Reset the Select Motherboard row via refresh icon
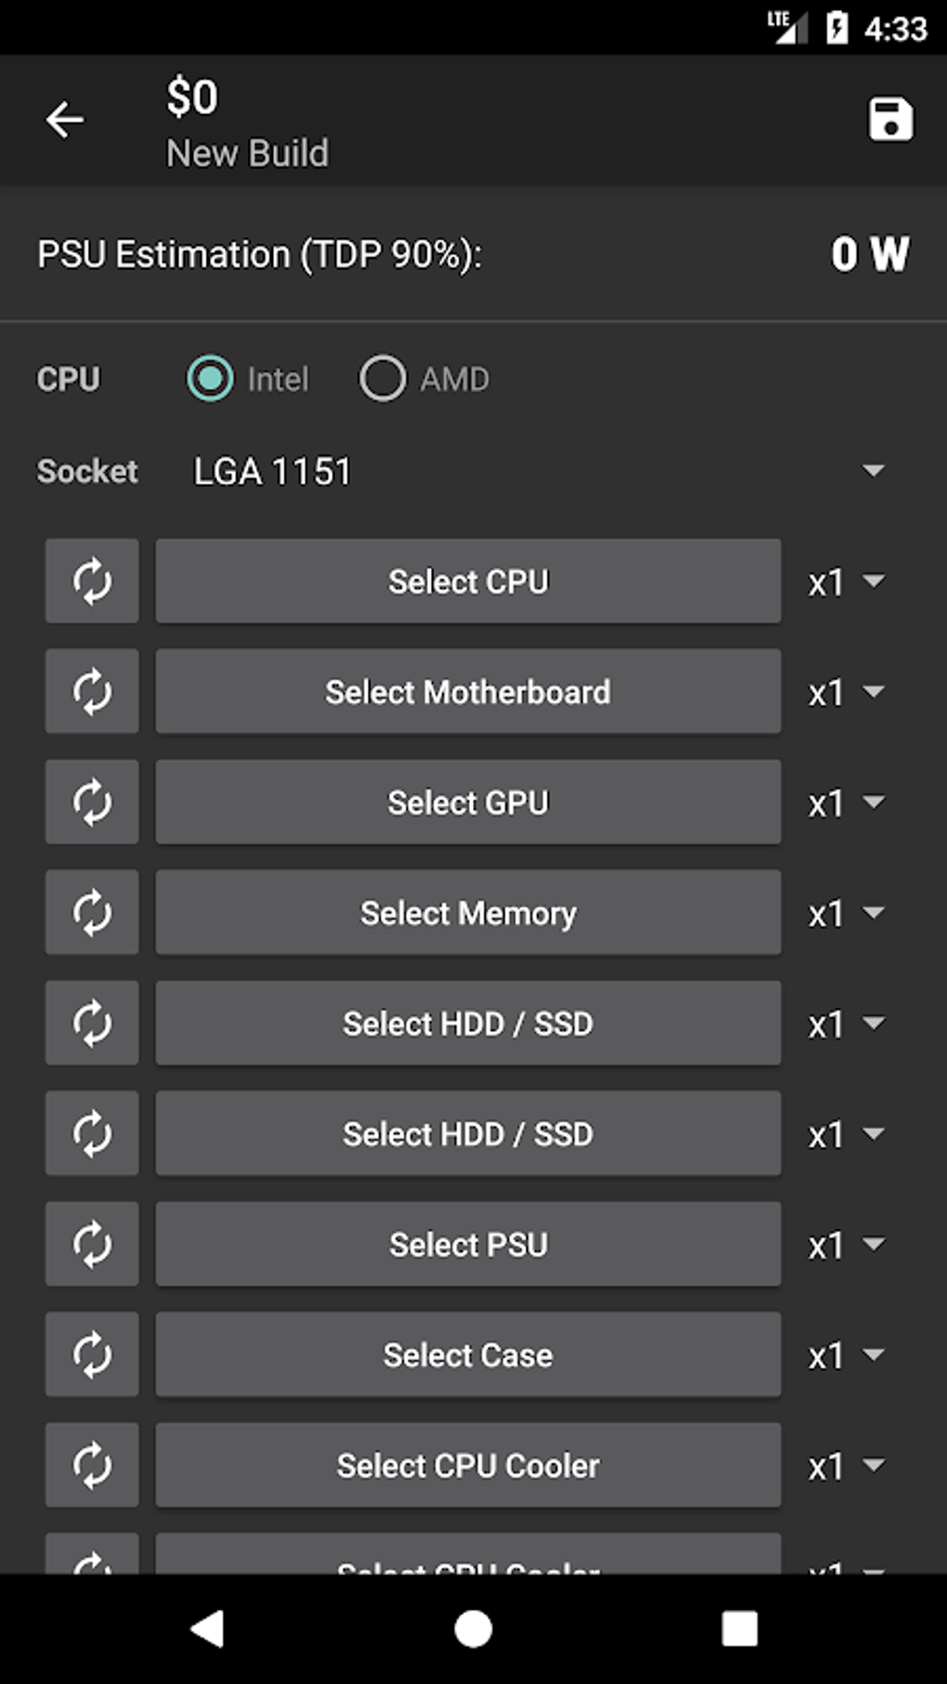Viewport: 947px width, 1684px height. (x=92, y=692)
